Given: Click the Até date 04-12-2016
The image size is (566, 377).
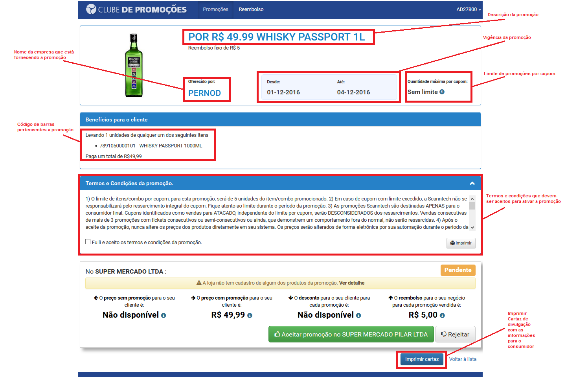Looking at the screenshot, I should pyautogui.click(x=353, y=92).
